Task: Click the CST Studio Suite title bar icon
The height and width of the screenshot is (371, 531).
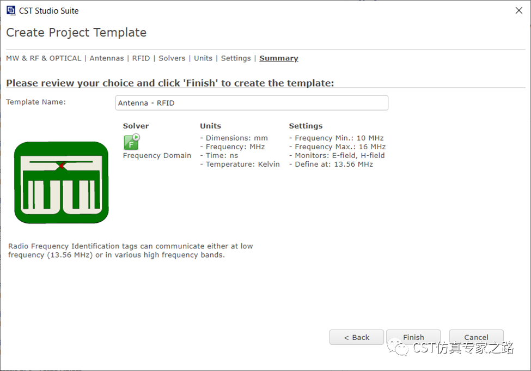Action: click(11, 10)
